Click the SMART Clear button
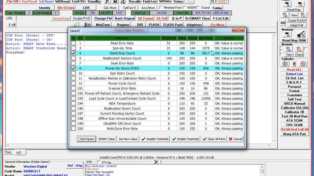The width and height of the screenshot is (314, 176). 106,139
